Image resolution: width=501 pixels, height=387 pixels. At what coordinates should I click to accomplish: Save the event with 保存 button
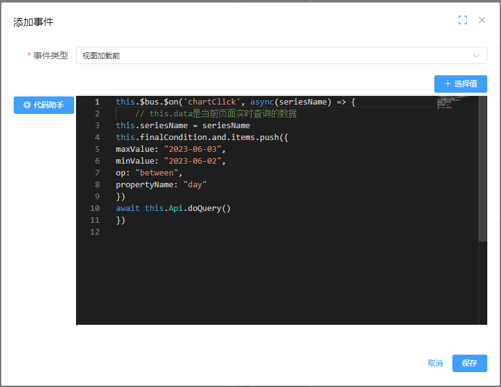tap(469, 363)
